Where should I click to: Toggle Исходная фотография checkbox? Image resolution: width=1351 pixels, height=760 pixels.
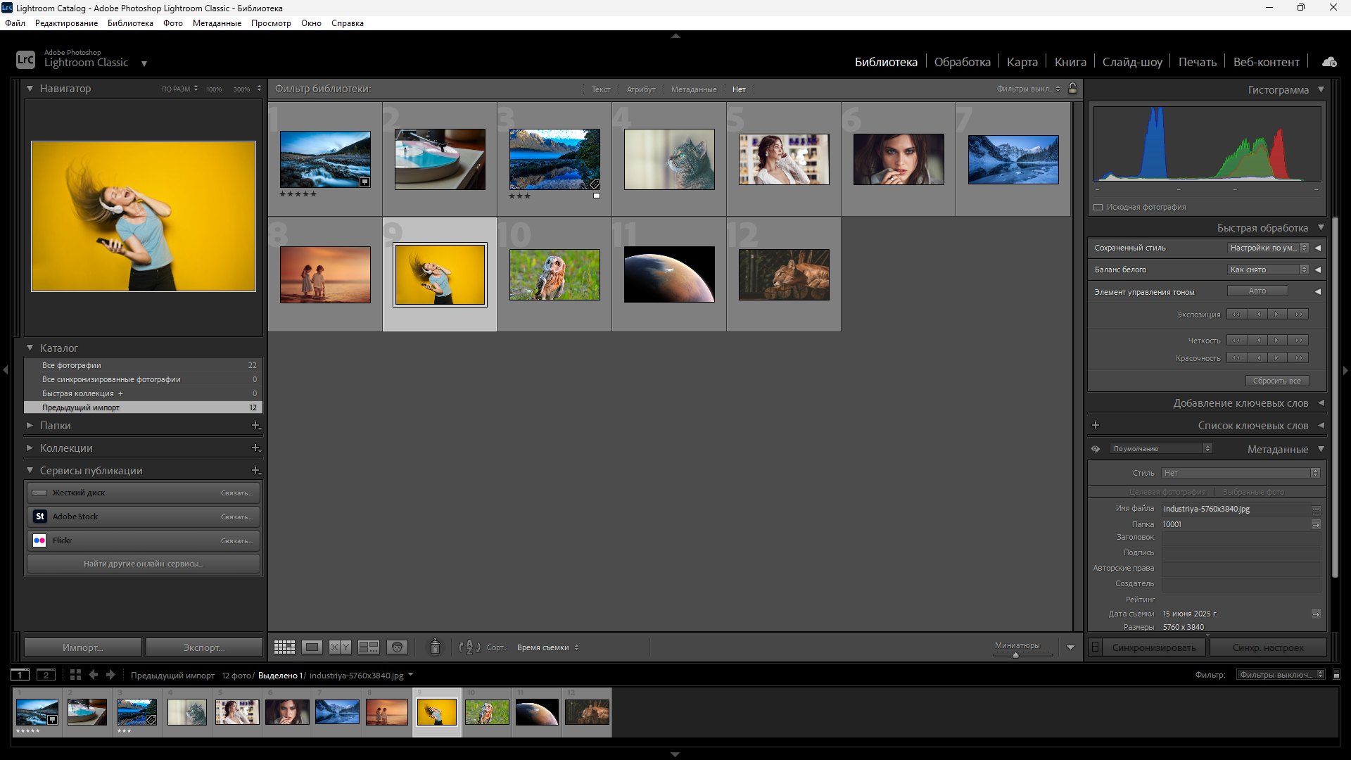point(1098,207)
